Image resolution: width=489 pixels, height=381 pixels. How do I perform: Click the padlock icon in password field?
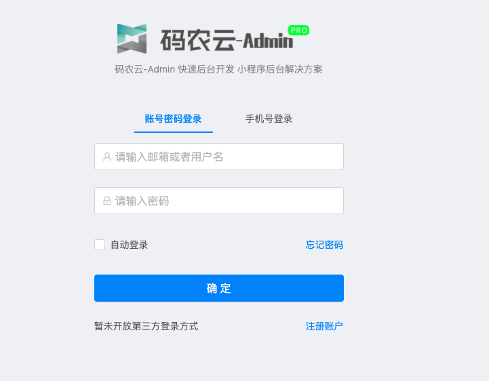(107, 201)
